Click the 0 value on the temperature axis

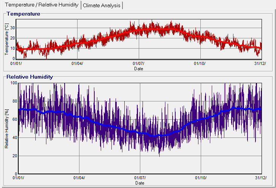(x=14, y=58)
